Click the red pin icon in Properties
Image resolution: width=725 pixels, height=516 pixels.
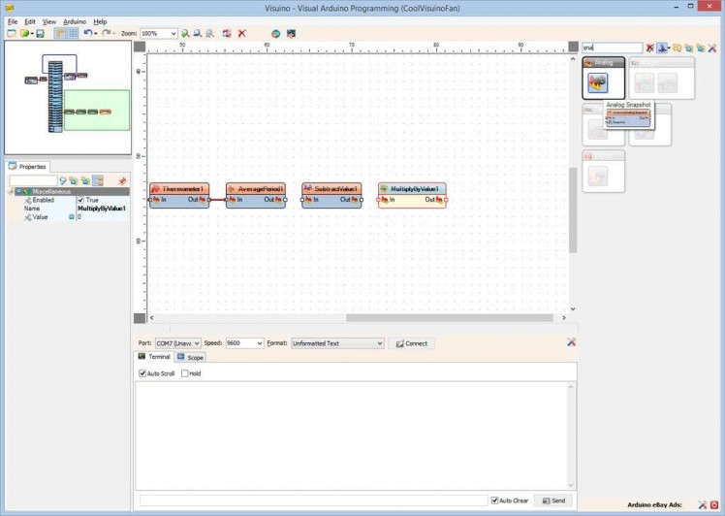point(121,180)
